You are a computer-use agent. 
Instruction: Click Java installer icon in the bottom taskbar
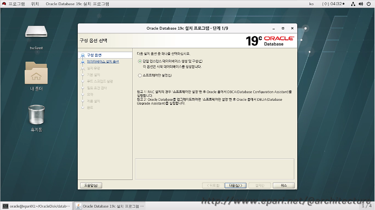point(78,206)
